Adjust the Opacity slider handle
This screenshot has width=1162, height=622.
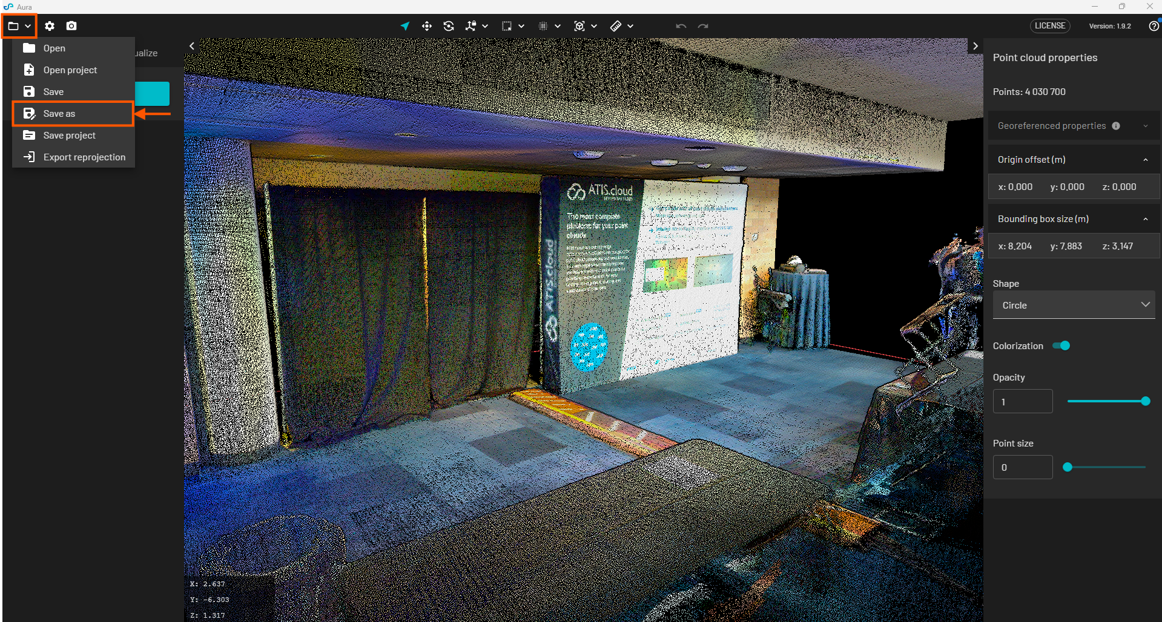coord(1145,401)
